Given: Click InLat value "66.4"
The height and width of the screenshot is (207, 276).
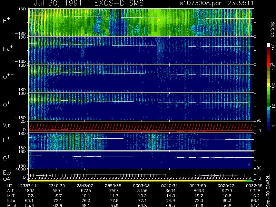Looking at the screenshot, I should (x=255, y=201).
